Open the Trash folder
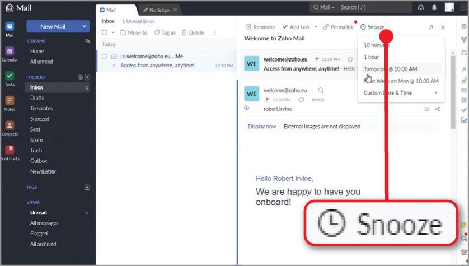The width and height of the screenshot is (469, 266). [x=36, y=150]
